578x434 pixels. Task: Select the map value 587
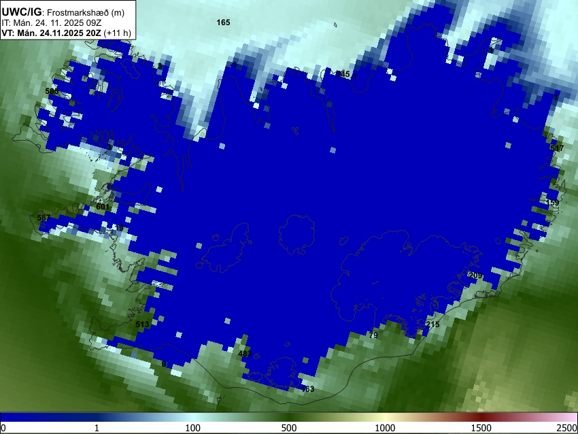pyautogui.click(x=44, y=218)
